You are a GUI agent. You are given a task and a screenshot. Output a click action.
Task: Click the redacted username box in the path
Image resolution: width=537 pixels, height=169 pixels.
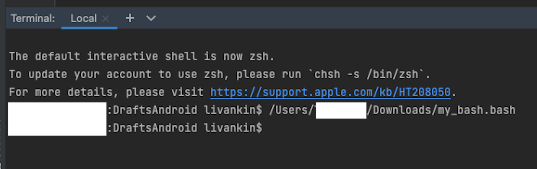341,110
